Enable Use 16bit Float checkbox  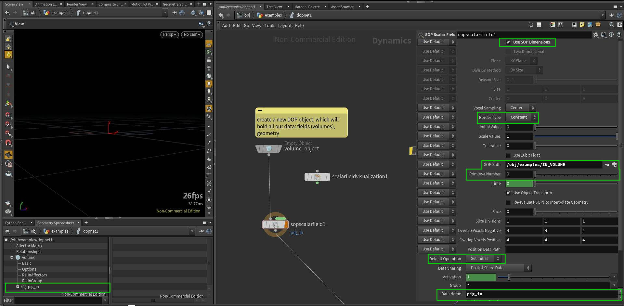click(x=508, y=155)
